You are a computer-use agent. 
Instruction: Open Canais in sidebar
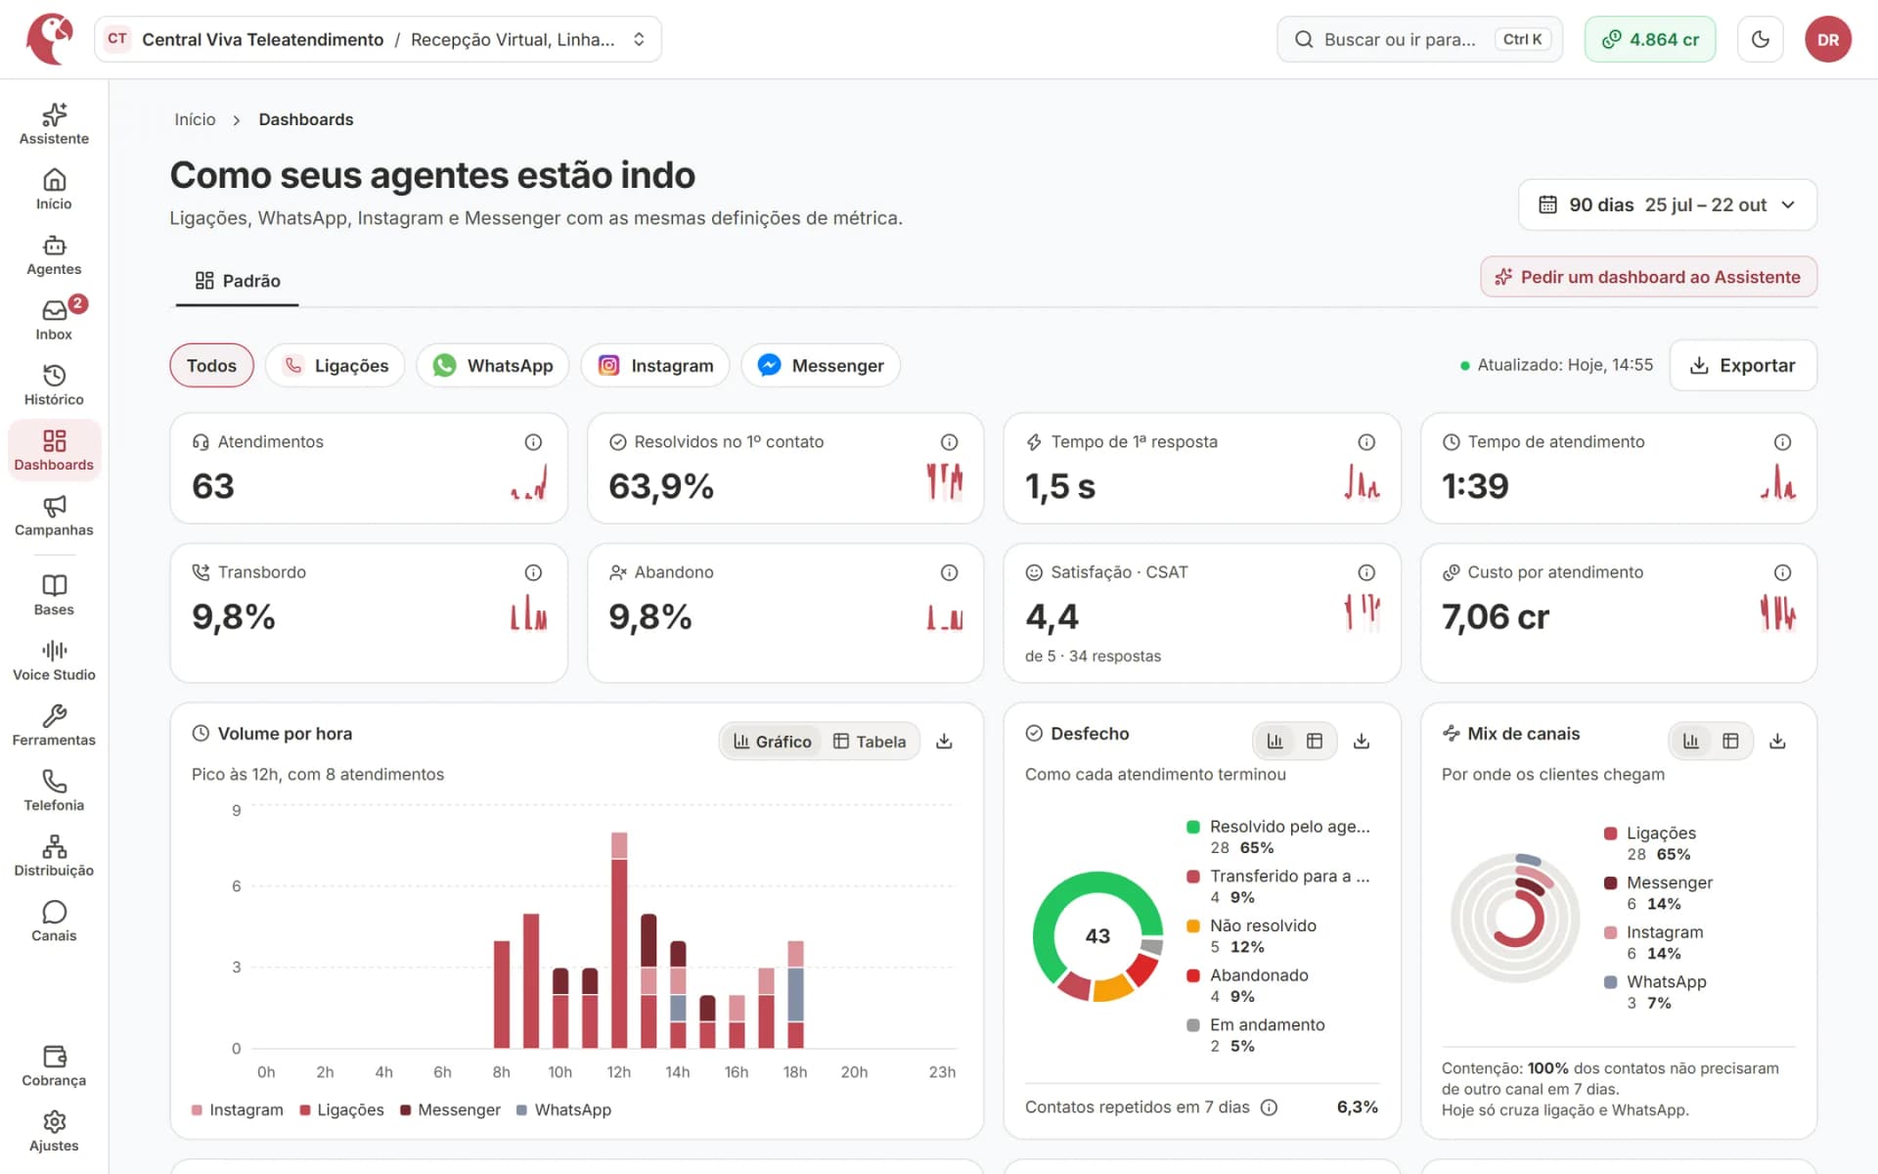[54, 922]
